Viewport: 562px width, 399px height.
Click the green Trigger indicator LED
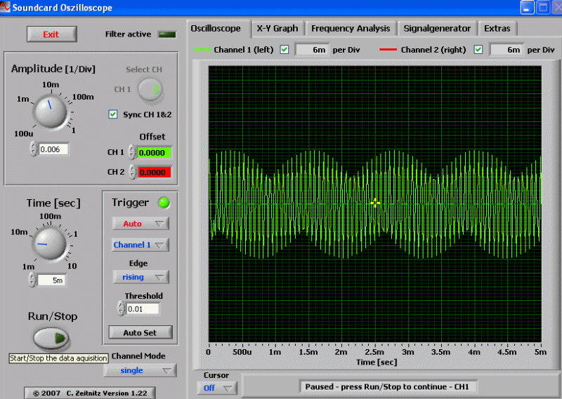(x=164, y=203)
